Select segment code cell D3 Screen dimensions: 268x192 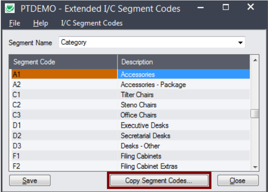[x=64, y=146]
